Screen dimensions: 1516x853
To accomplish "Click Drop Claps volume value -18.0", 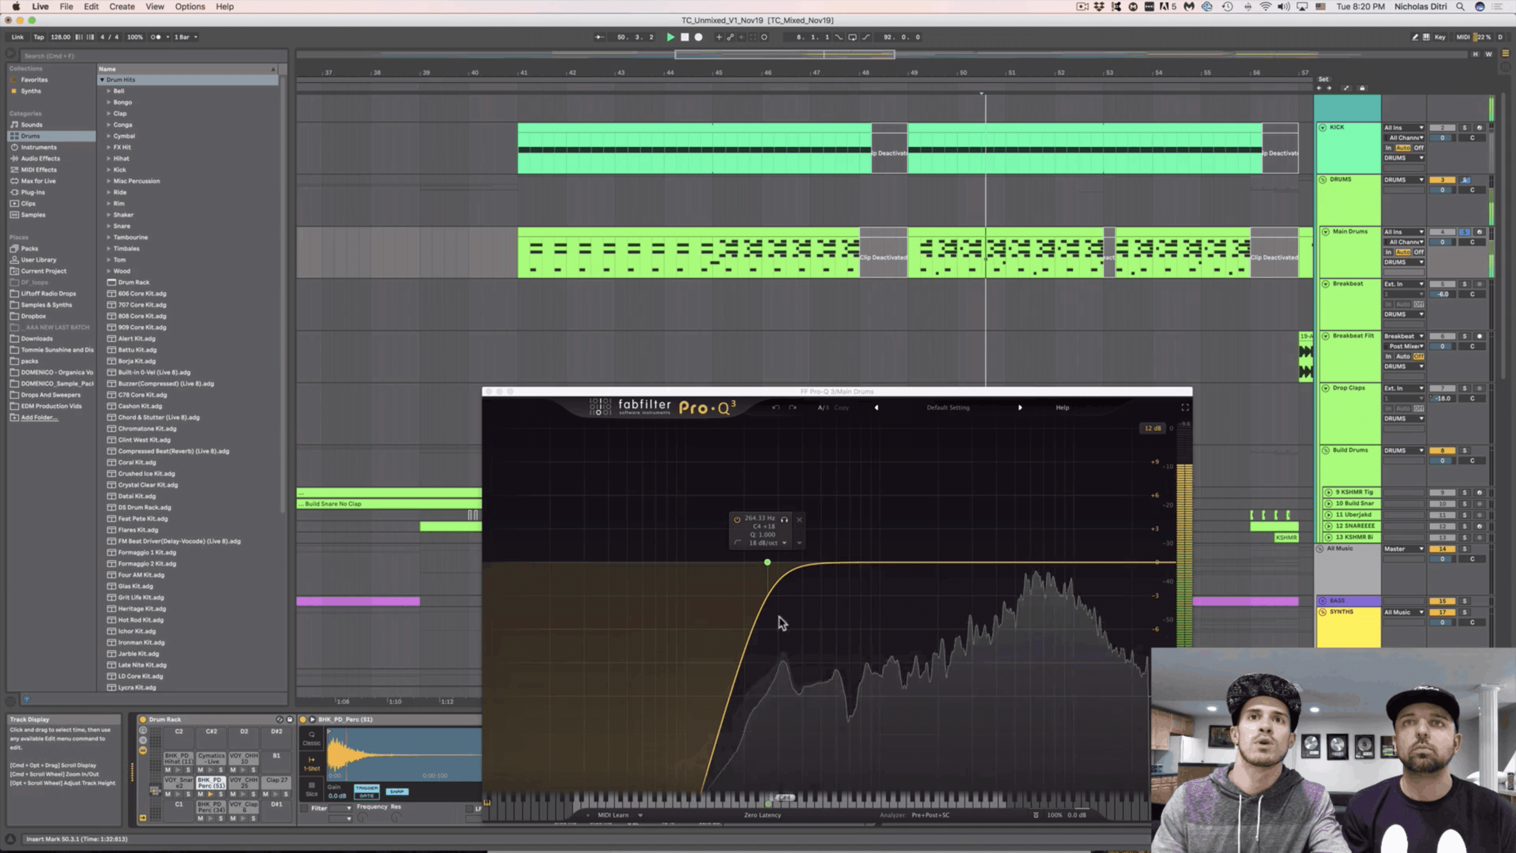I will [1442, 399].
